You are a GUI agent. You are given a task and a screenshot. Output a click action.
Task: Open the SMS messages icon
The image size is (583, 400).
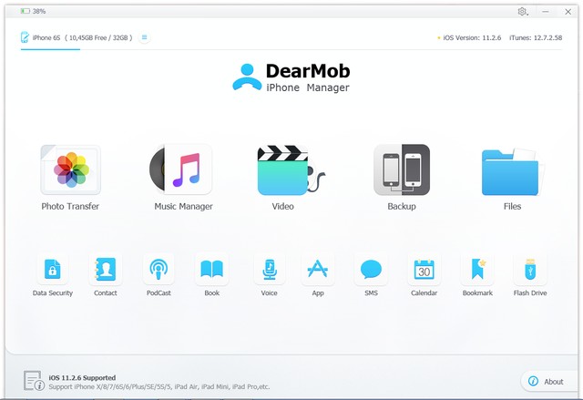(x=370, y=270)
